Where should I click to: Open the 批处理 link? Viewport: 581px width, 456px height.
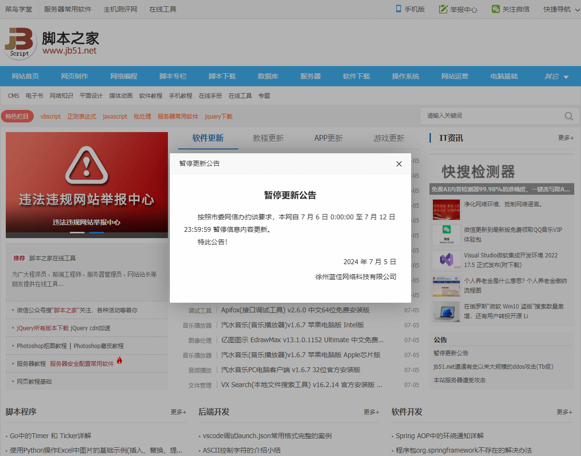[x=142, y=116]
